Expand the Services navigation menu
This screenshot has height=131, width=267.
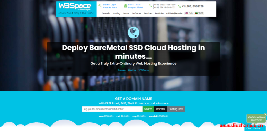coord(148,13)
